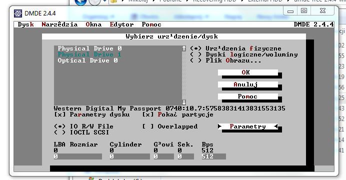Open the Dysk menu
This screenshot has width=346, height=180.
26,24
